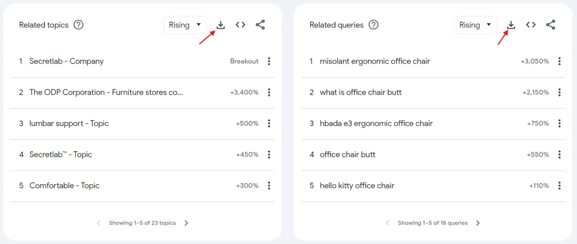Advance to the next page of topics

click(x=187, y=223)
